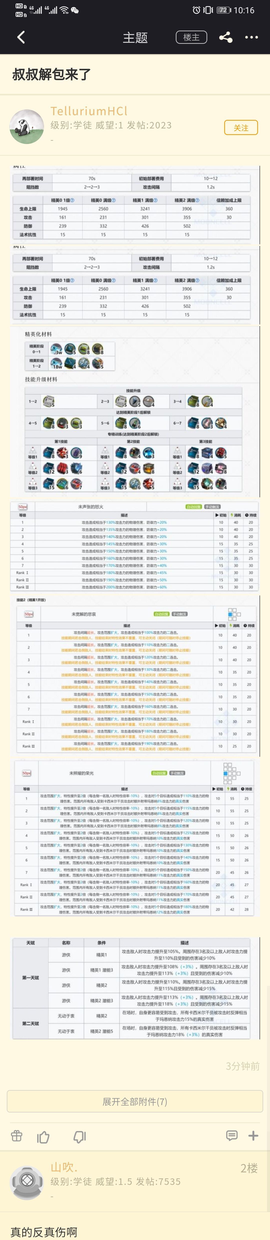The height and width of the screenshot is (1240, 270).
Task: Downvote the post with thumbs-down icon
Action: coord(79,1137)
